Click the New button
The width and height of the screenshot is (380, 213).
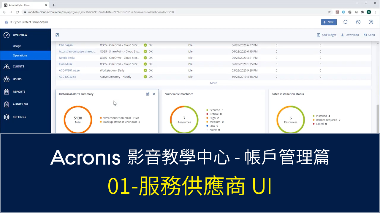click(x=329, y=22)
